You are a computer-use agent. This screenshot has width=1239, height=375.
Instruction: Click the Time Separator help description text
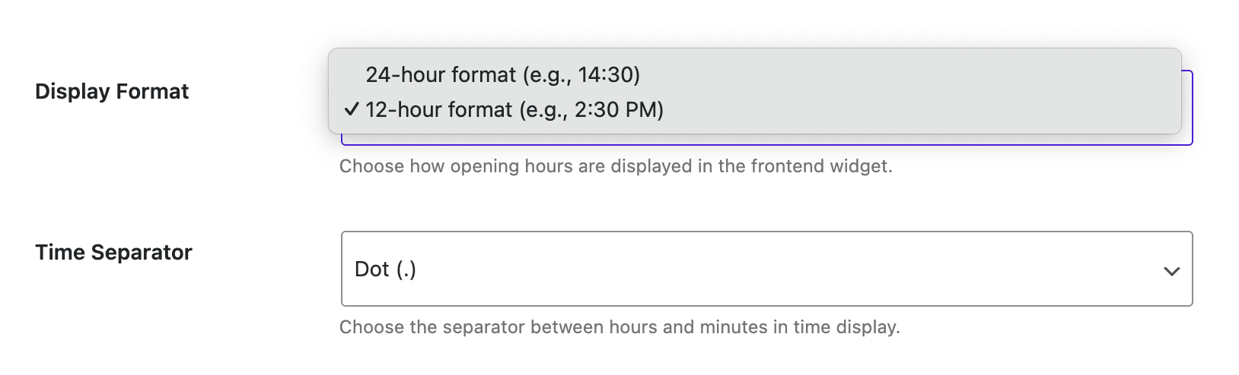pos(619,327)
